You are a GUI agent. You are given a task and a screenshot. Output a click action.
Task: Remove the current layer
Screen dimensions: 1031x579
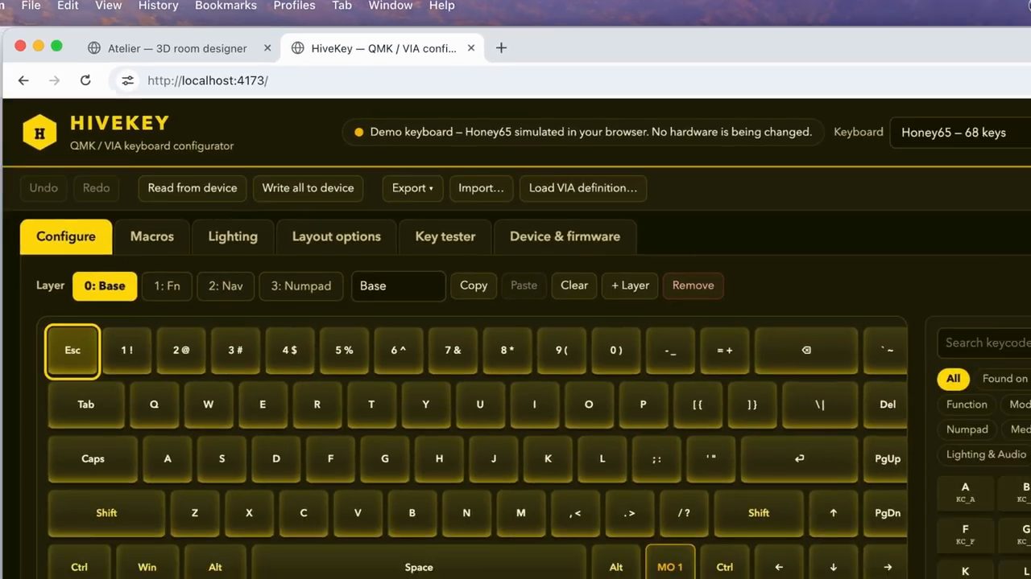693,285
